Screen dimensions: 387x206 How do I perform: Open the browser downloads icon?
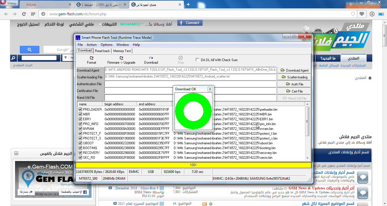point(372,14)
